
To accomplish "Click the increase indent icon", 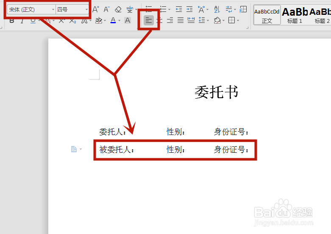I will click(x=189, y=9).
